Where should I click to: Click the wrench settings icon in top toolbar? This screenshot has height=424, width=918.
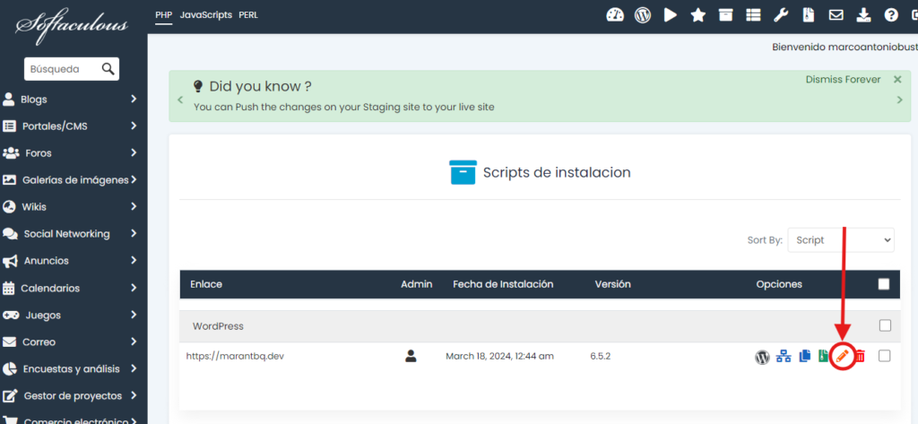tap(781, 15)
